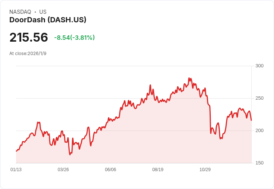The height and width of the screenshot is (189, 274).
Task: Click the highest peak of the price line
Action: tap(189, 78)
